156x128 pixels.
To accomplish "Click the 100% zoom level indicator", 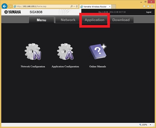I will [144, 125].
